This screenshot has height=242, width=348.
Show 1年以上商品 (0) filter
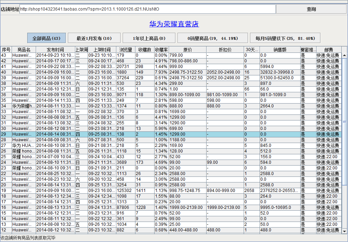click(x=149, y=38)
